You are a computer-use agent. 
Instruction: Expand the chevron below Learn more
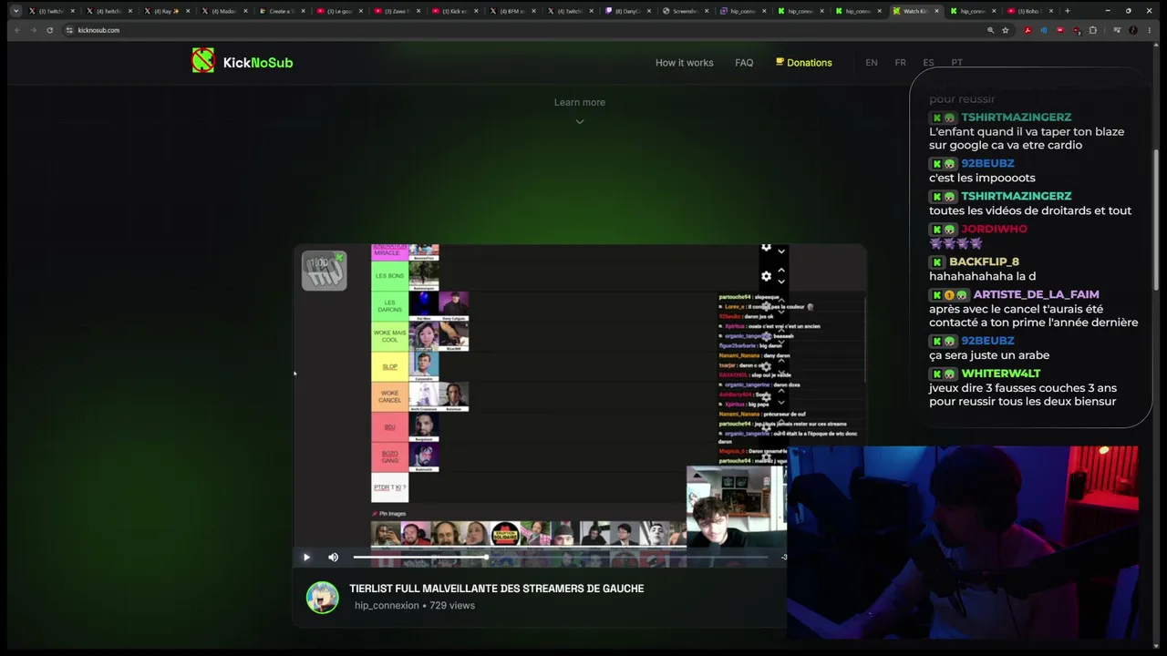pyautogui.click(x=579, y=121)
